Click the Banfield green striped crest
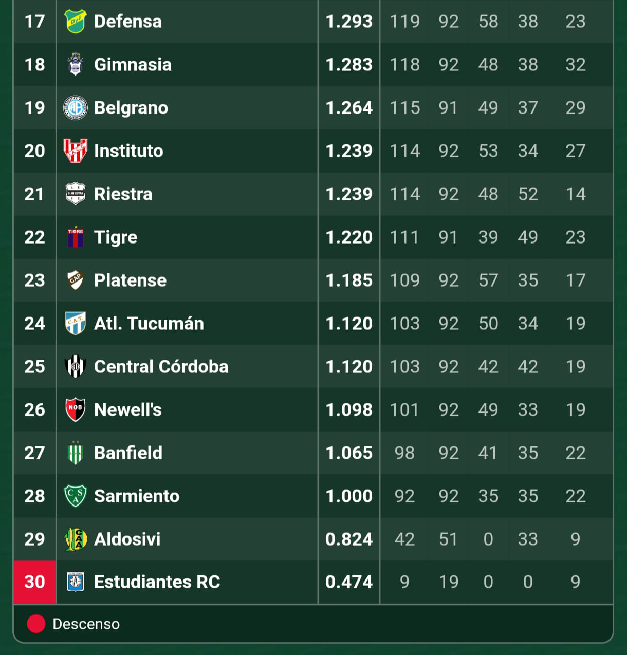 pos(76,453)
